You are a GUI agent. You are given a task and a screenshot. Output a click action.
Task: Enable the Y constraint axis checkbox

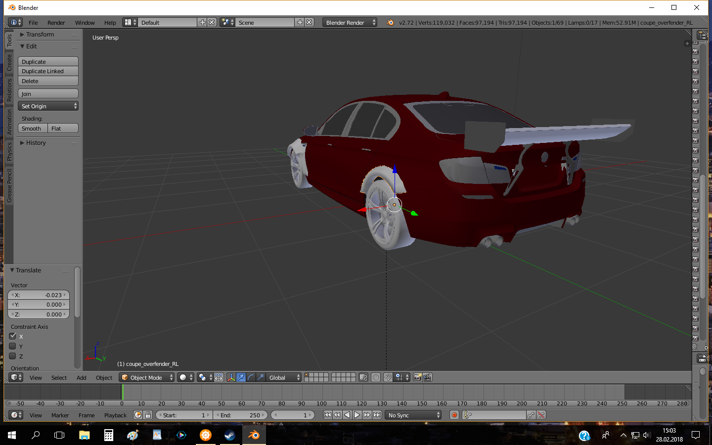(13, 346)
